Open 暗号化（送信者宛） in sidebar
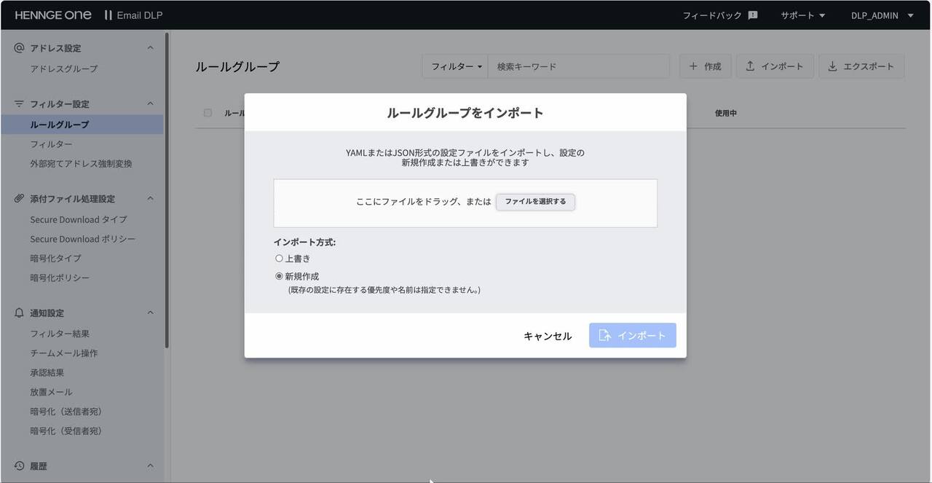The image size is (932, 483). (x=66, y=412)
